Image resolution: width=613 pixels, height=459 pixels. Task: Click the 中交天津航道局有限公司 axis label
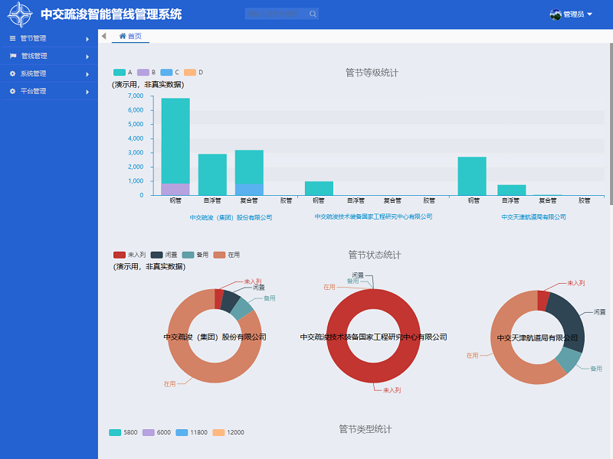tap(533, 217)
